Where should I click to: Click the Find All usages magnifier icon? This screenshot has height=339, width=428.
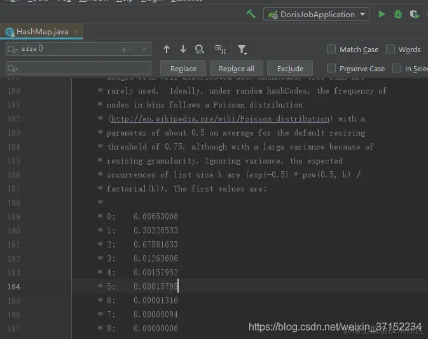[200, 49]
